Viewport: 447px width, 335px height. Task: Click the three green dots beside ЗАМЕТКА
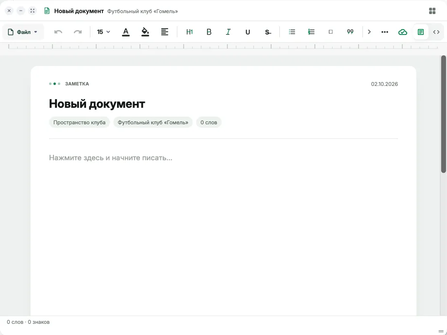point(55,84)
